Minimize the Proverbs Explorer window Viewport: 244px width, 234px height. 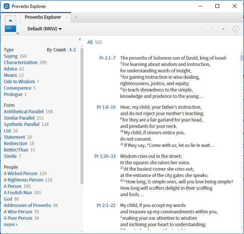pos(200,6)
